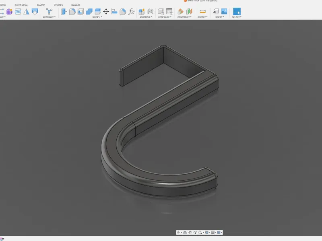Select the Move/Copy cross-arrows tool

click(106, 12)
